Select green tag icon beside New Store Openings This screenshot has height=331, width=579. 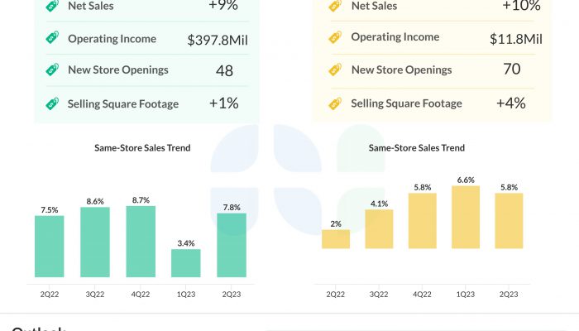[x=52, y=70]
